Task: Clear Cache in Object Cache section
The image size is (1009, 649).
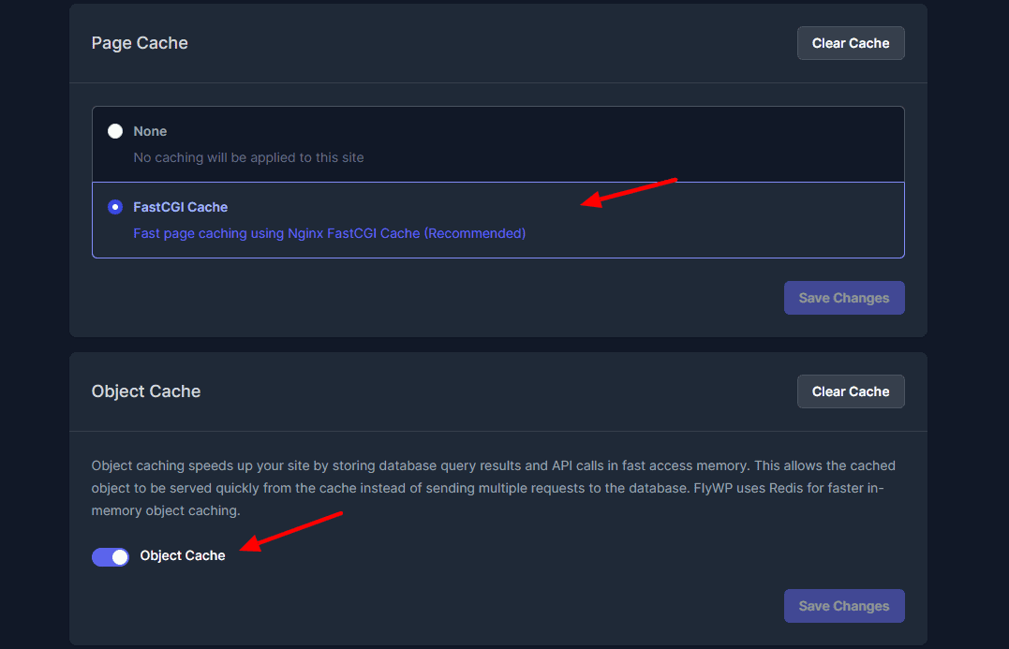Action: (850, 391)
